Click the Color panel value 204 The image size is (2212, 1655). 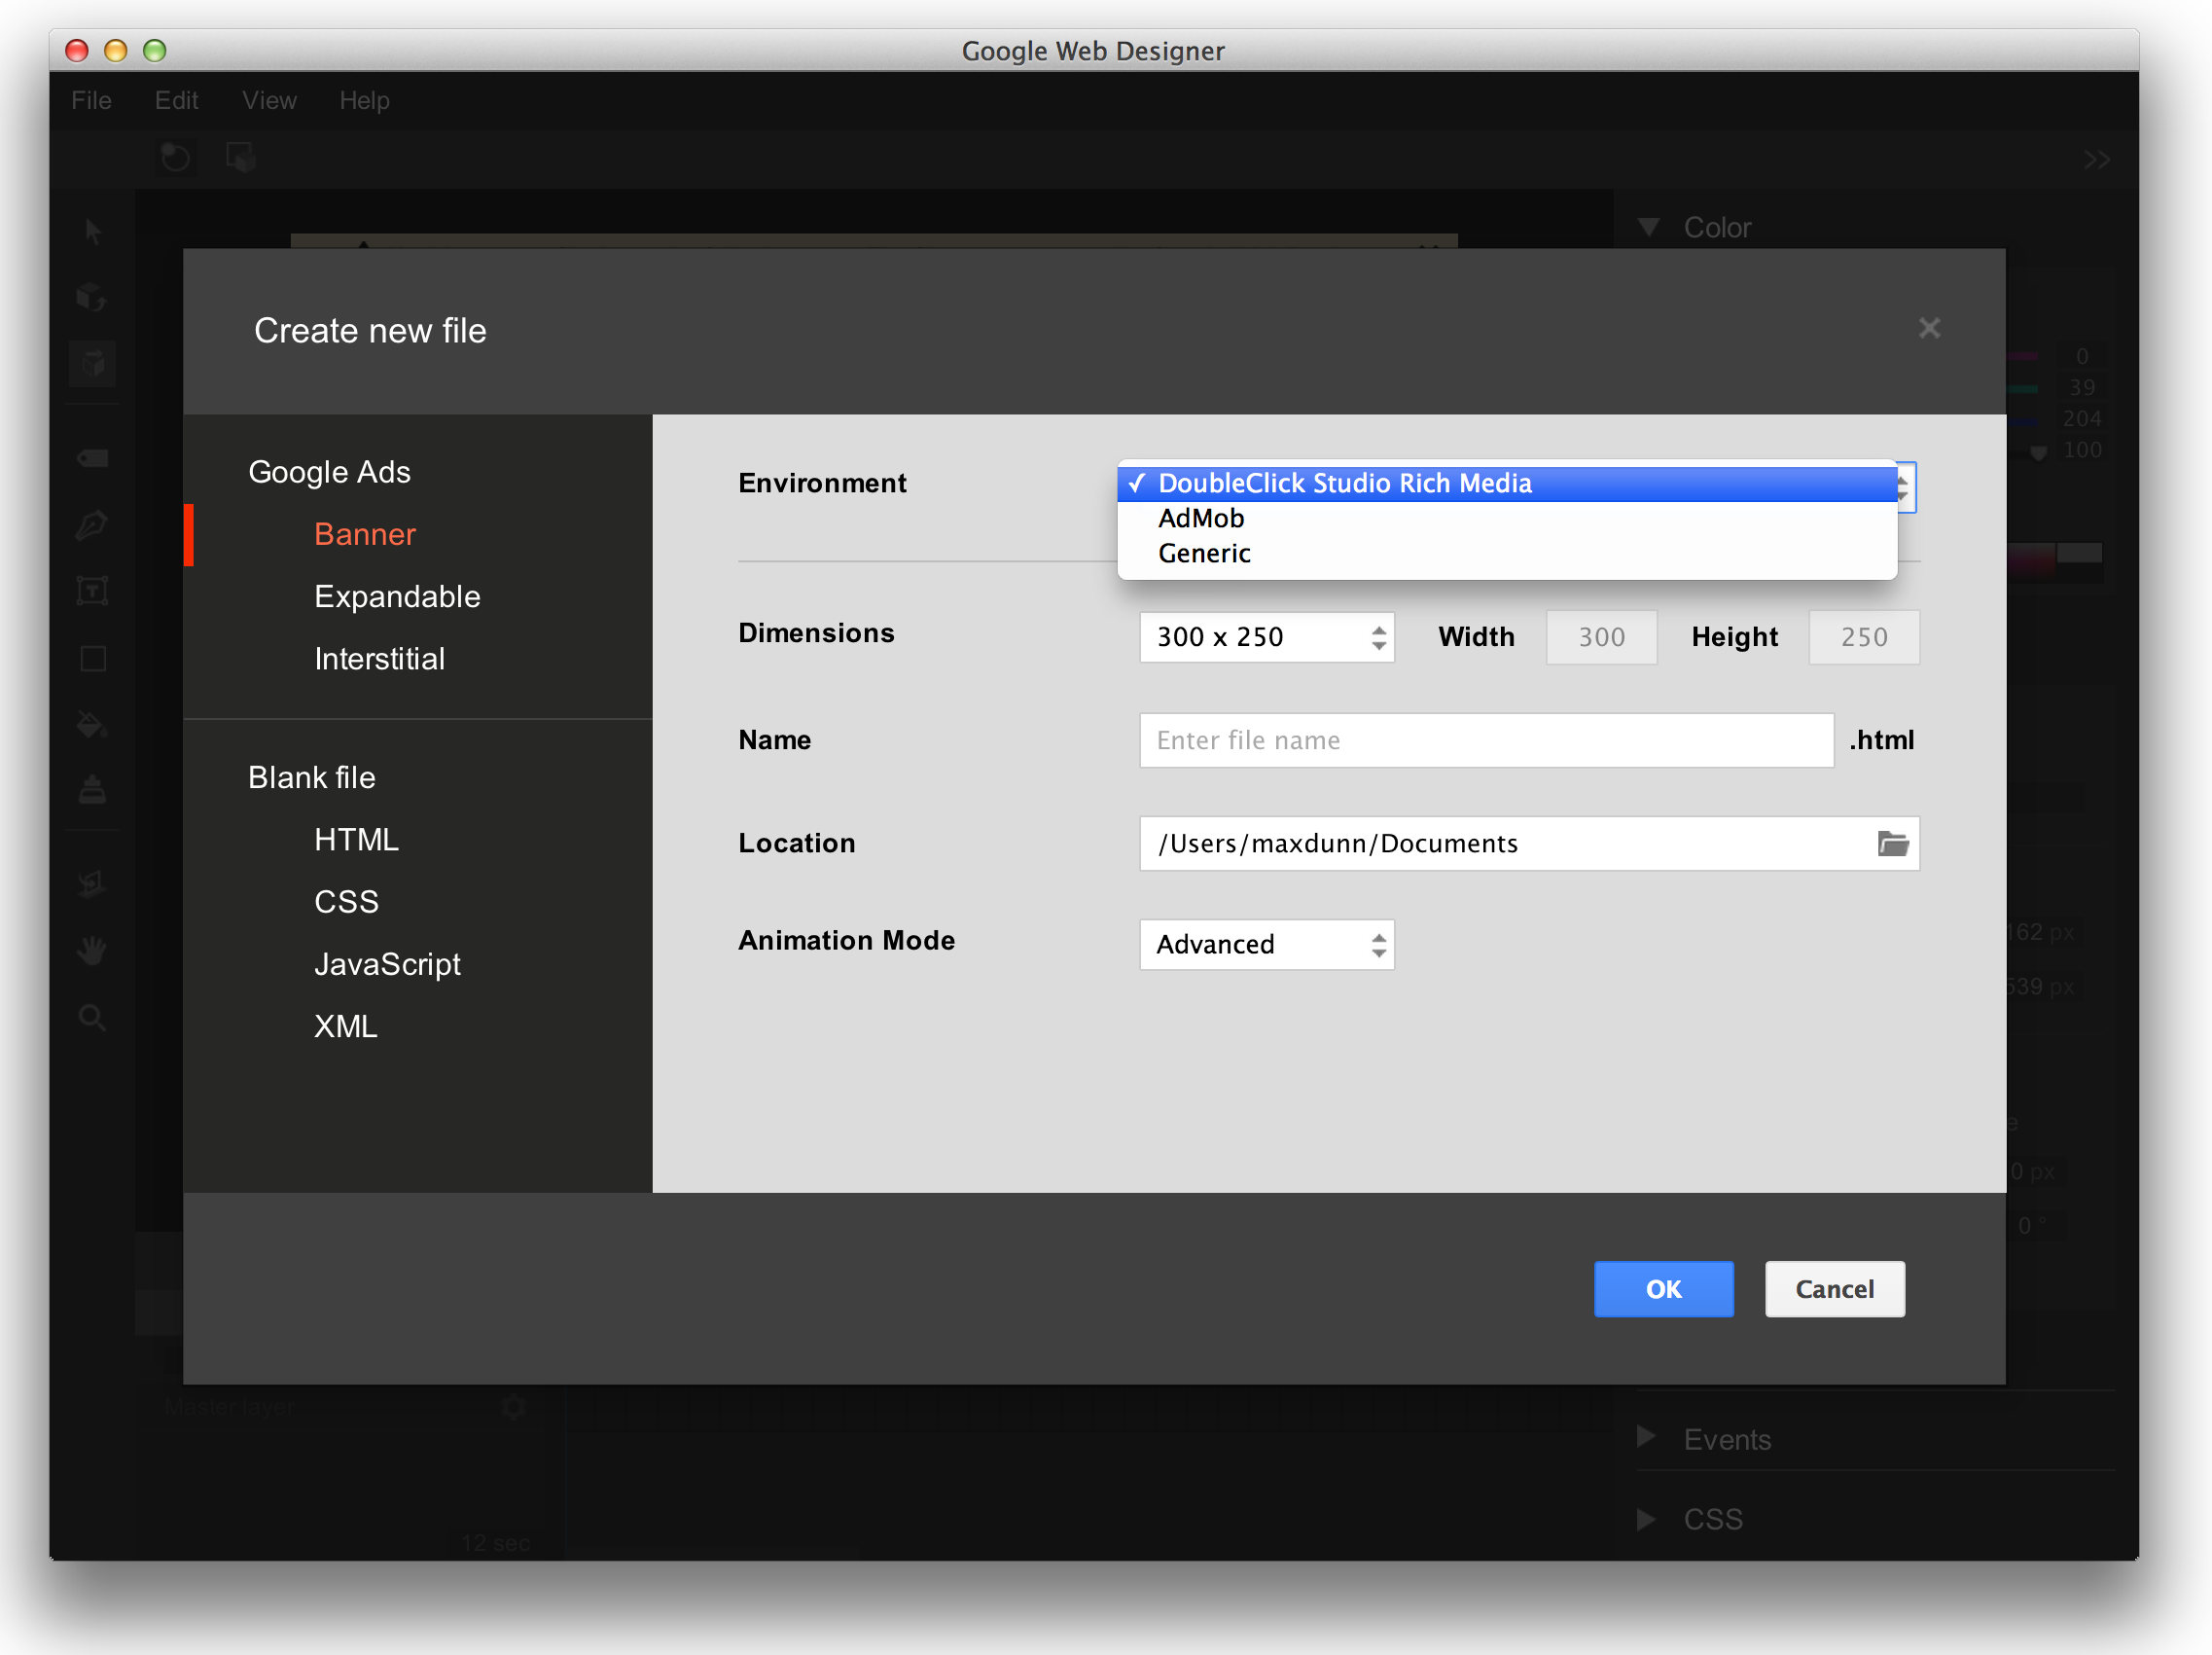[2081, 418]
